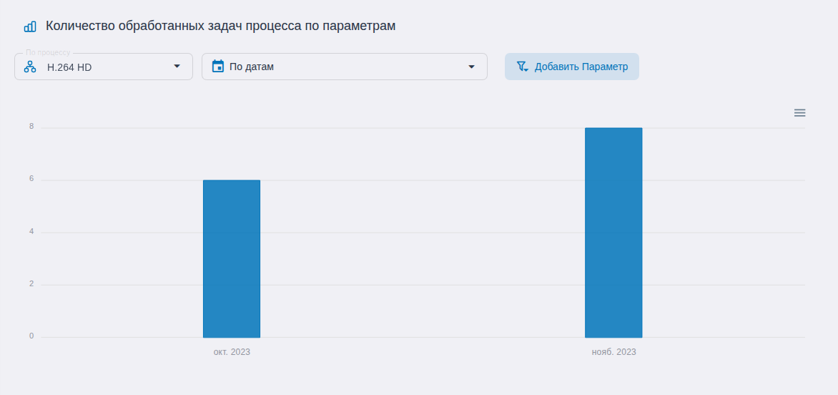Open the H.264 HD process dropdown
The height and width of the screenshot is (395, 838).
(x=104, y=67)
